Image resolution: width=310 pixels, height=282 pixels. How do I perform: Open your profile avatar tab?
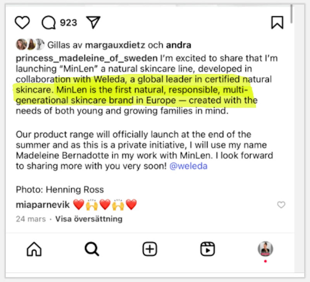tap(265, 249)
